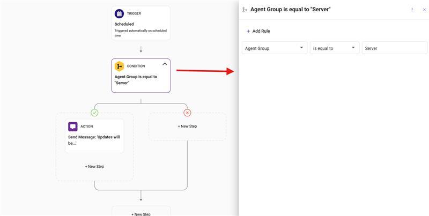Click the branch icon beside the panel title
Screen dimensions: 429x216
click(245, 10)
